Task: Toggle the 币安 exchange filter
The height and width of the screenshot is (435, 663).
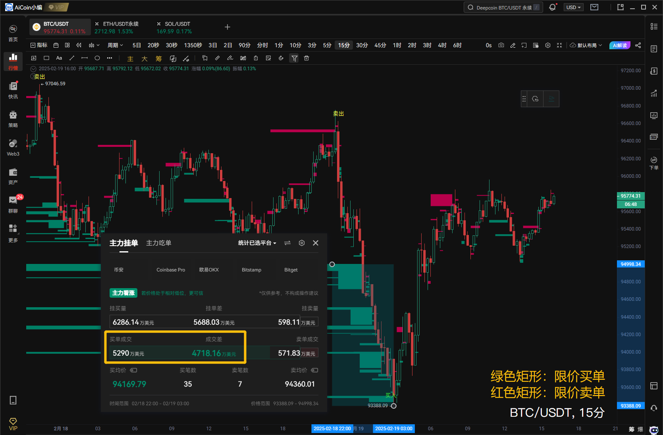Action: pos(119,270)
